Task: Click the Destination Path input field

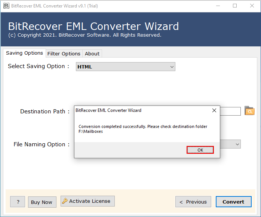Action: [230, 111]
